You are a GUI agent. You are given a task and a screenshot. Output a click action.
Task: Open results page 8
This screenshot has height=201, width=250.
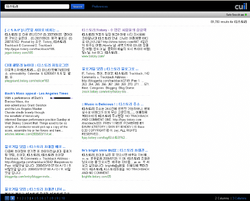(x=52, y=198)
